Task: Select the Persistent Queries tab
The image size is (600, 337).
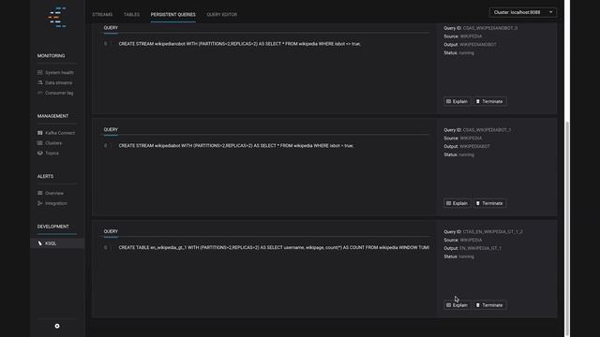Action: pyautogui.click(x=172, y=15)
